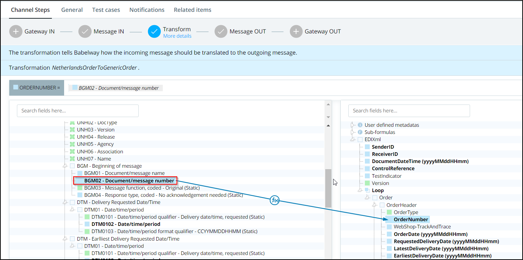The width and height of the screenshot is (523, 260).
Task: Focus the right Search fields input
Action: (409, 111)
